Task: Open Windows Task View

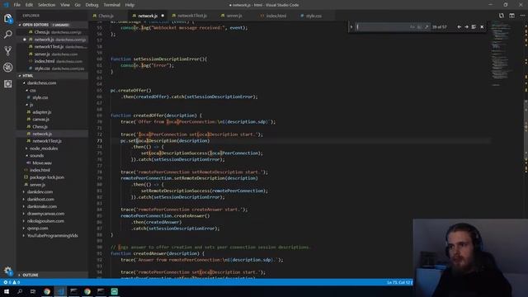Action: 33,291
